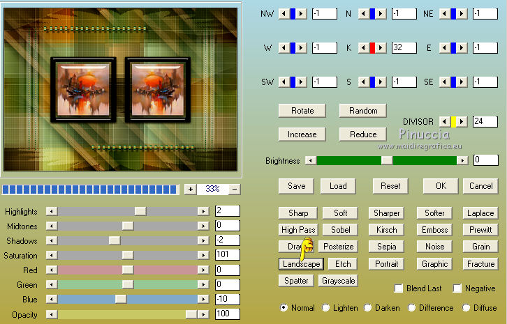This screenshot has width=507, height=324.
Task: Click Shadows slider right arrow
Action: pos(203,240)
